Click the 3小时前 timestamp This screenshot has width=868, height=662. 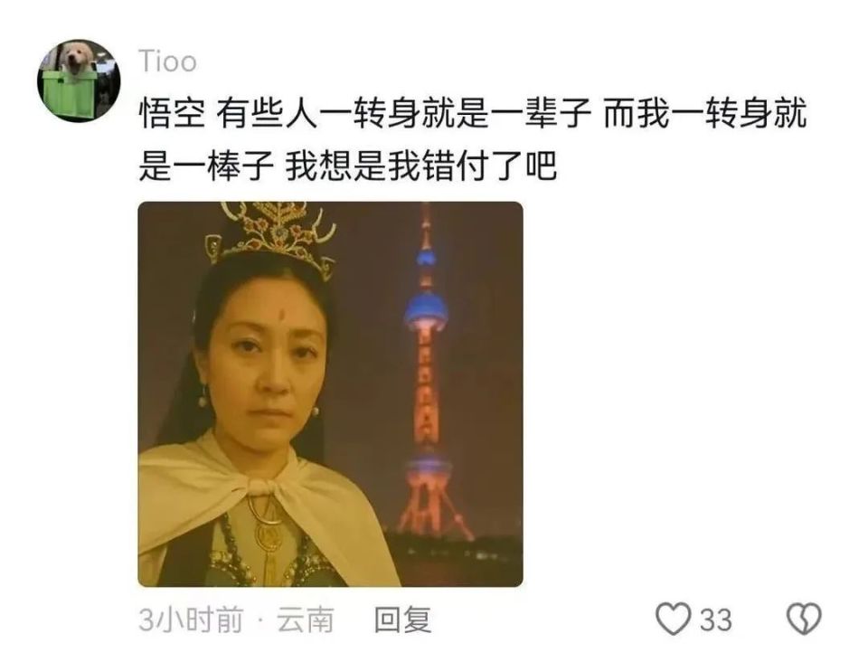click(191, 619)
